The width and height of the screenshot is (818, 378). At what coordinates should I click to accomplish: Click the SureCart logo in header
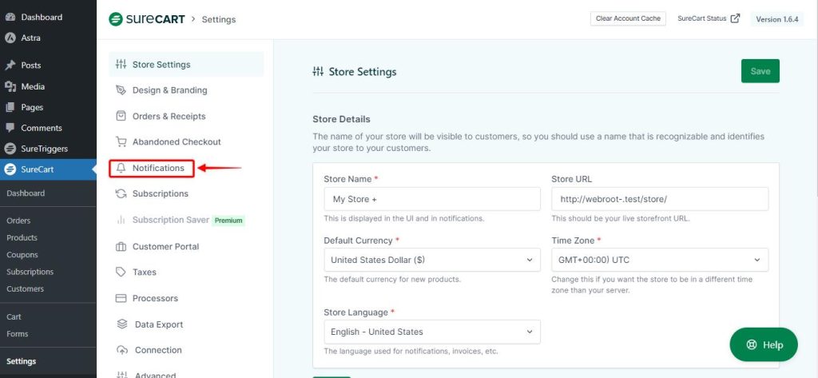(x=147, y=19)
